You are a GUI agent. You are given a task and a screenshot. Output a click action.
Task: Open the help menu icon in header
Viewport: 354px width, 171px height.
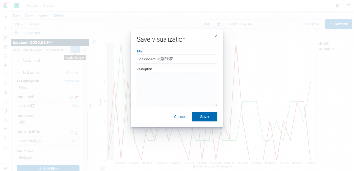pyautogui.click(x=337, y=6)
